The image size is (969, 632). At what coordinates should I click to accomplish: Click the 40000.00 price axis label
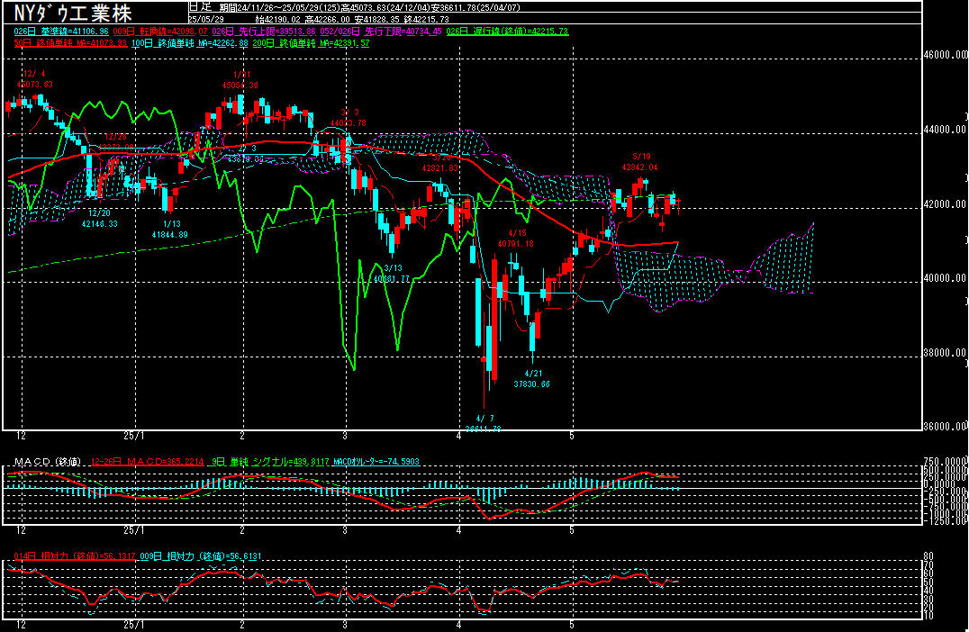945,278
